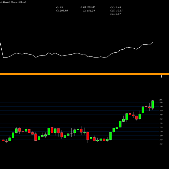Click the latest tall green candle near 206
The image size is (169, 169).
(153, 104)
